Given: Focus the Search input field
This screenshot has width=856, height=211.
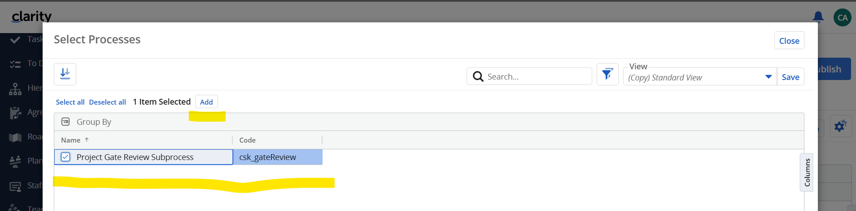Looking at the screenshot, I should (x=529, y=76).
